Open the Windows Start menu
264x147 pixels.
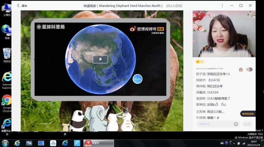[5, 143]
